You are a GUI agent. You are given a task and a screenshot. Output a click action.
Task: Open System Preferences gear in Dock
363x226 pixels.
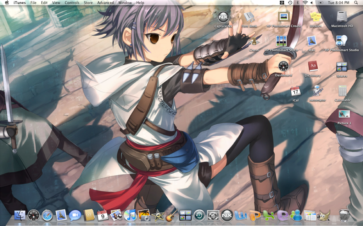tap(213, 216)
